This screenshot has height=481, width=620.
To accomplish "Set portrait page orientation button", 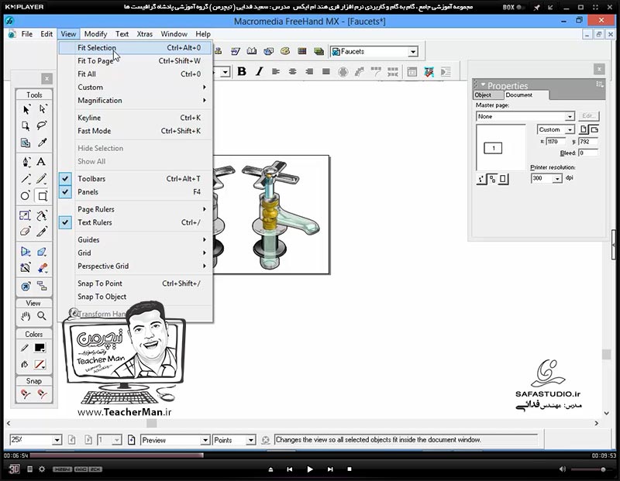I will pos(584,129).
